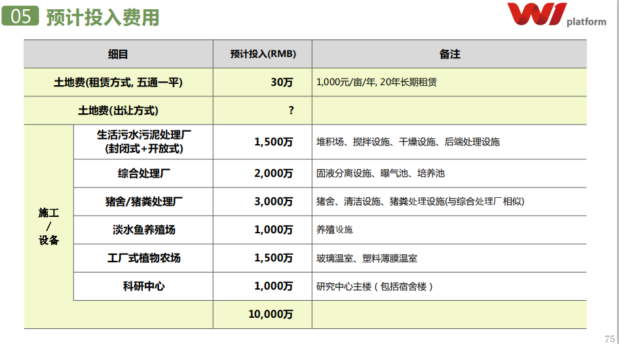This screenshot has height=344, width=619.
Task: Click the green 05 section number badge
Action: coord(20,16)
